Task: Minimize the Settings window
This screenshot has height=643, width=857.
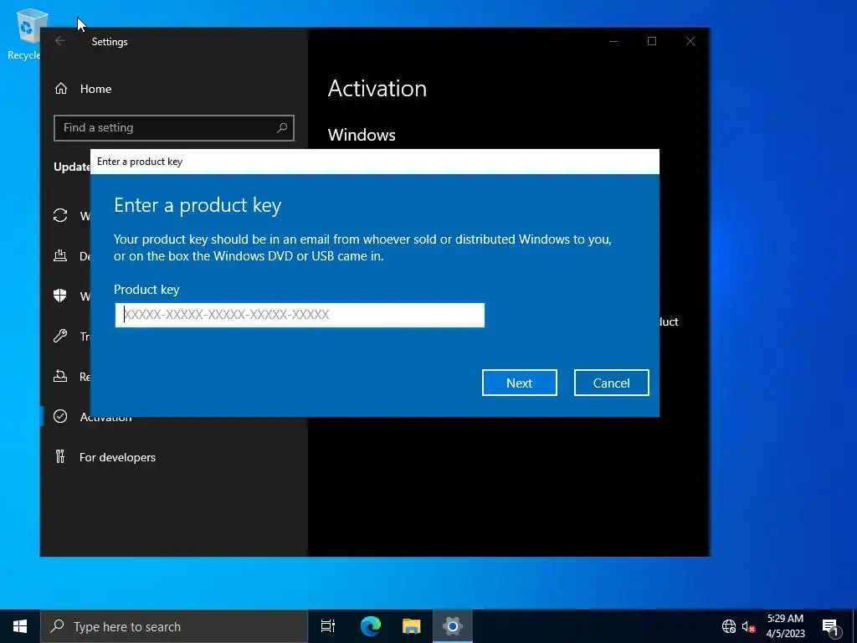Action: [x=613, y=41]
